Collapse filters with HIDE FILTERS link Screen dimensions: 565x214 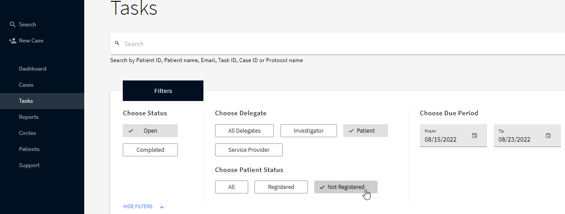point(138,206)
